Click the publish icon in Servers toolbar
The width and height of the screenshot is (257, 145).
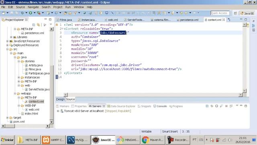click(231, 106)
